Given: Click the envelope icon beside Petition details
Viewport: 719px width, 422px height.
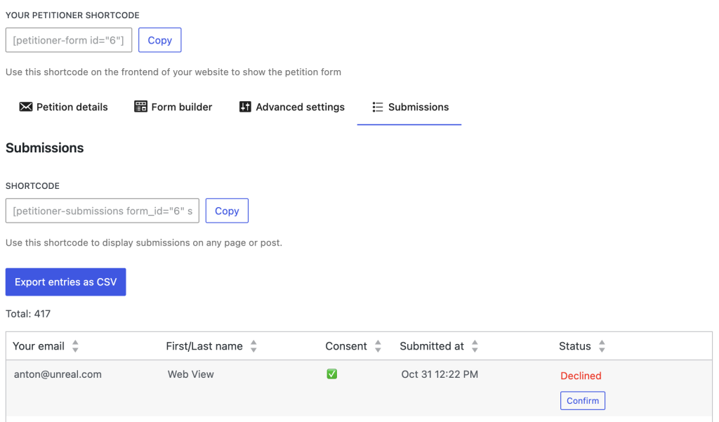Looking at the screenshot, I should click(26, 107).
